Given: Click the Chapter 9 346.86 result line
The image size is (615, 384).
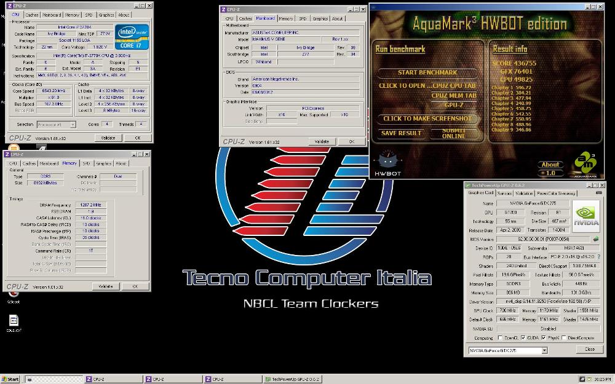Looking at the screenshot, I should point(511,130).
